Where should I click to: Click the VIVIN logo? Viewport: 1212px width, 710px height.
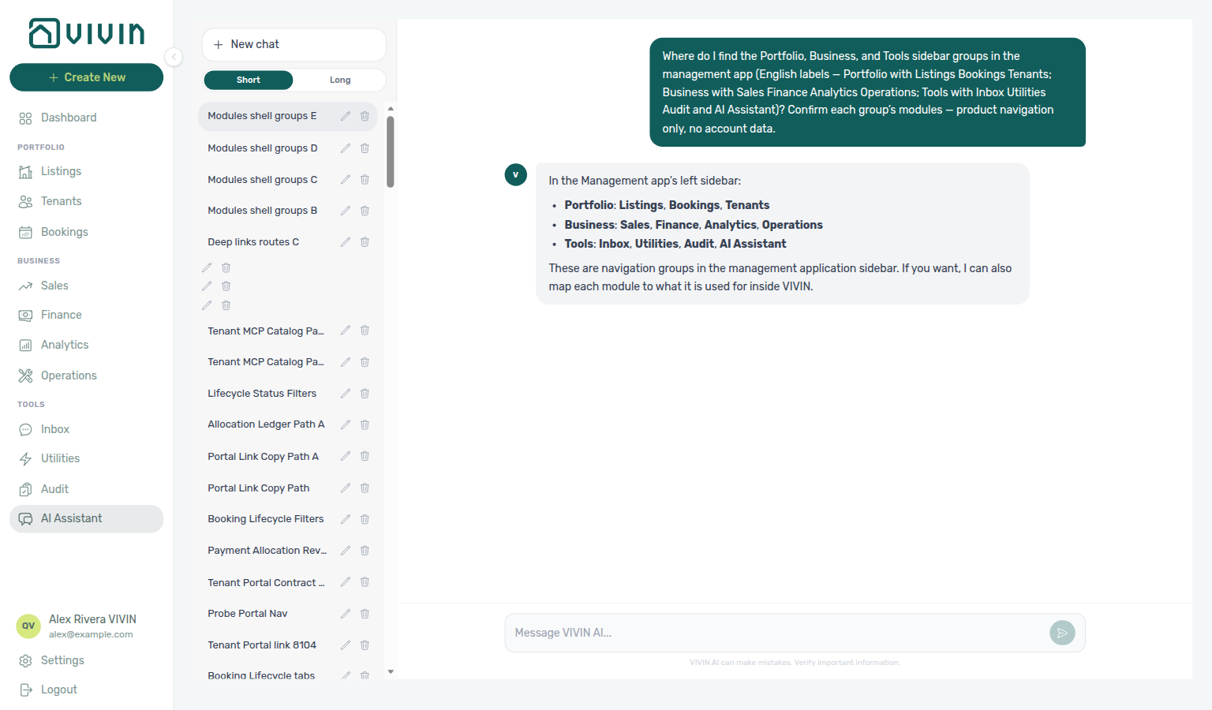click(87, 33)
